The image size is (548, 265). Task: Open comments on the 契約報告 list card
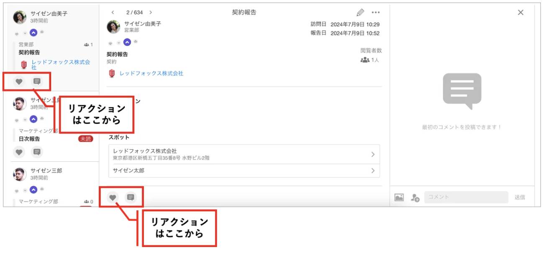click(37, 82)
